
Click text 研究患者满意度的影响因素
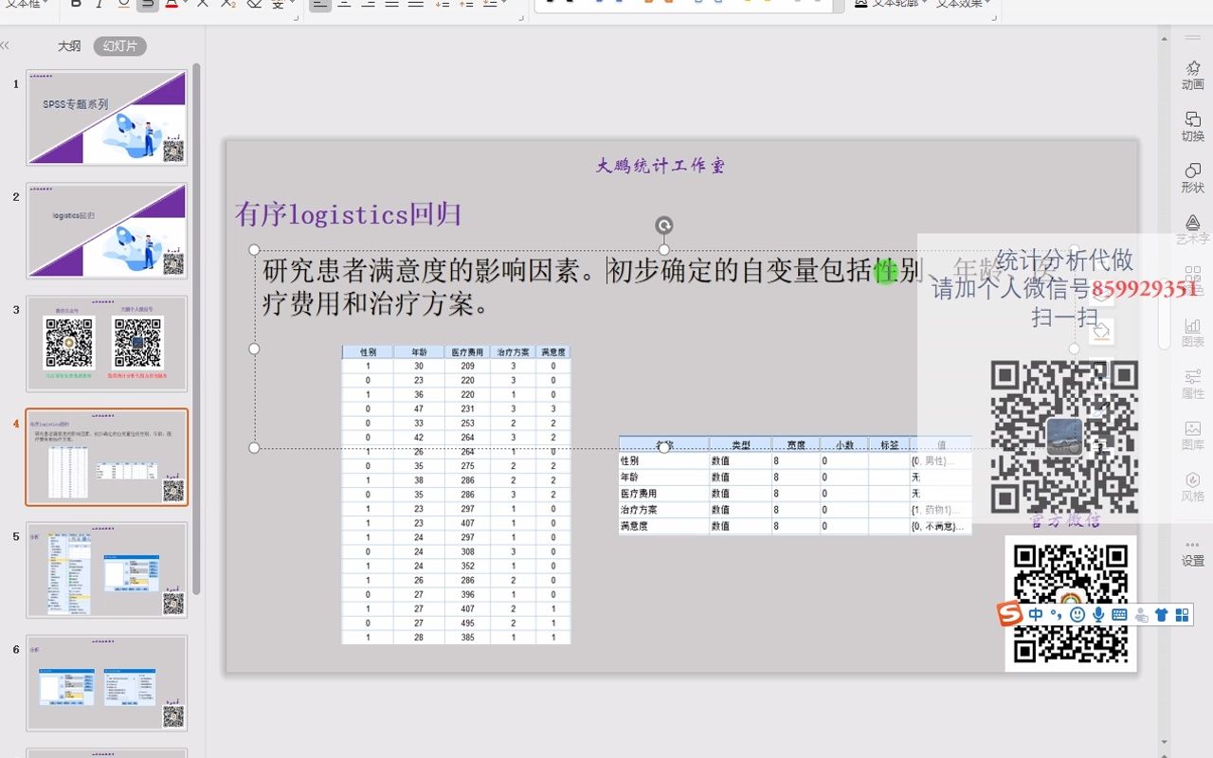coord(422,271)
